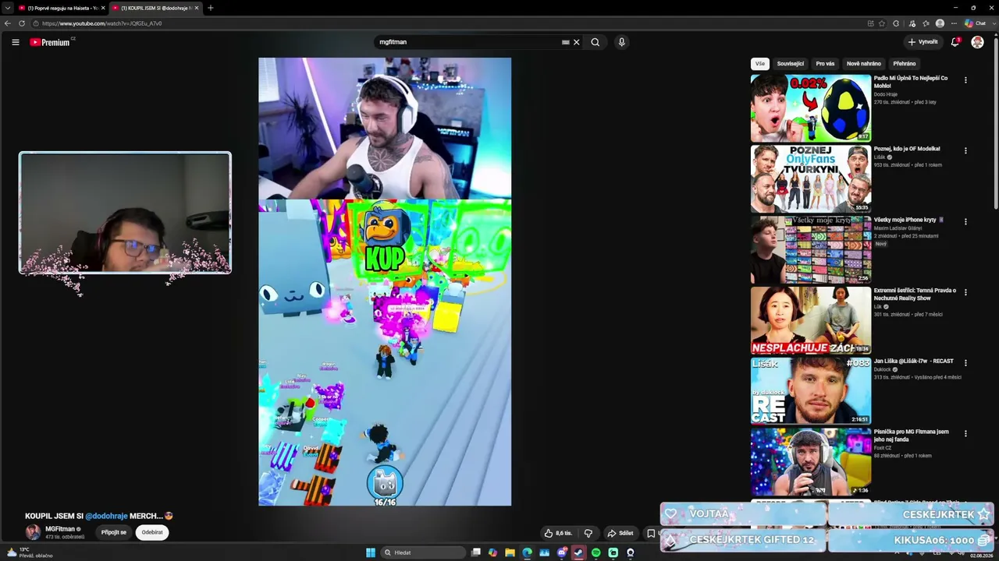This screenshot has height=561, width=999.
Task: Open the @dodohraje mention link in title
Action: [x=106, y=516]
